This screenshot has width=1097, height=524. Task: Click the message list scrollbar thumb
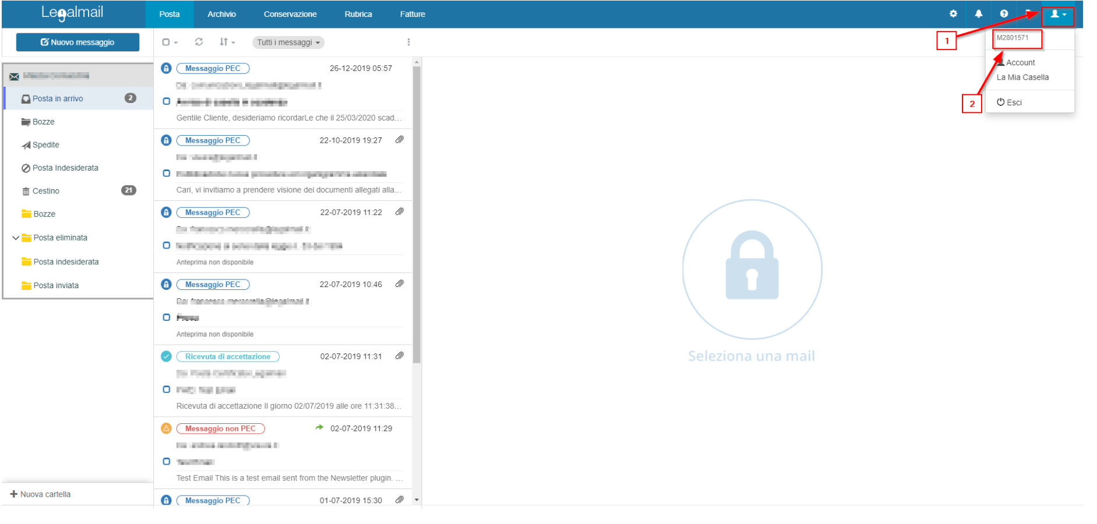pyautogui.click(x=417, y=214)
